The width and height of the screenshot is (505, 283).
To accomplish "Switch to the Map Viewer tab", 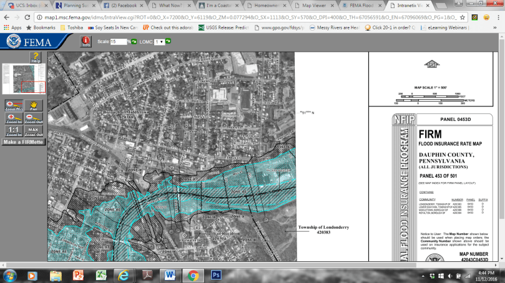I will [x=315, y=6].
